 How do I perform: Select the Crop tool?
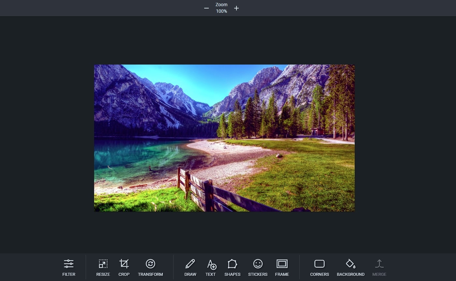click(124, 268)
